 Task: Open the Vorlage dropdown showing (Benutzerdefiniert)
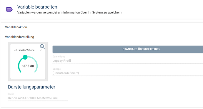coord(128,73)
